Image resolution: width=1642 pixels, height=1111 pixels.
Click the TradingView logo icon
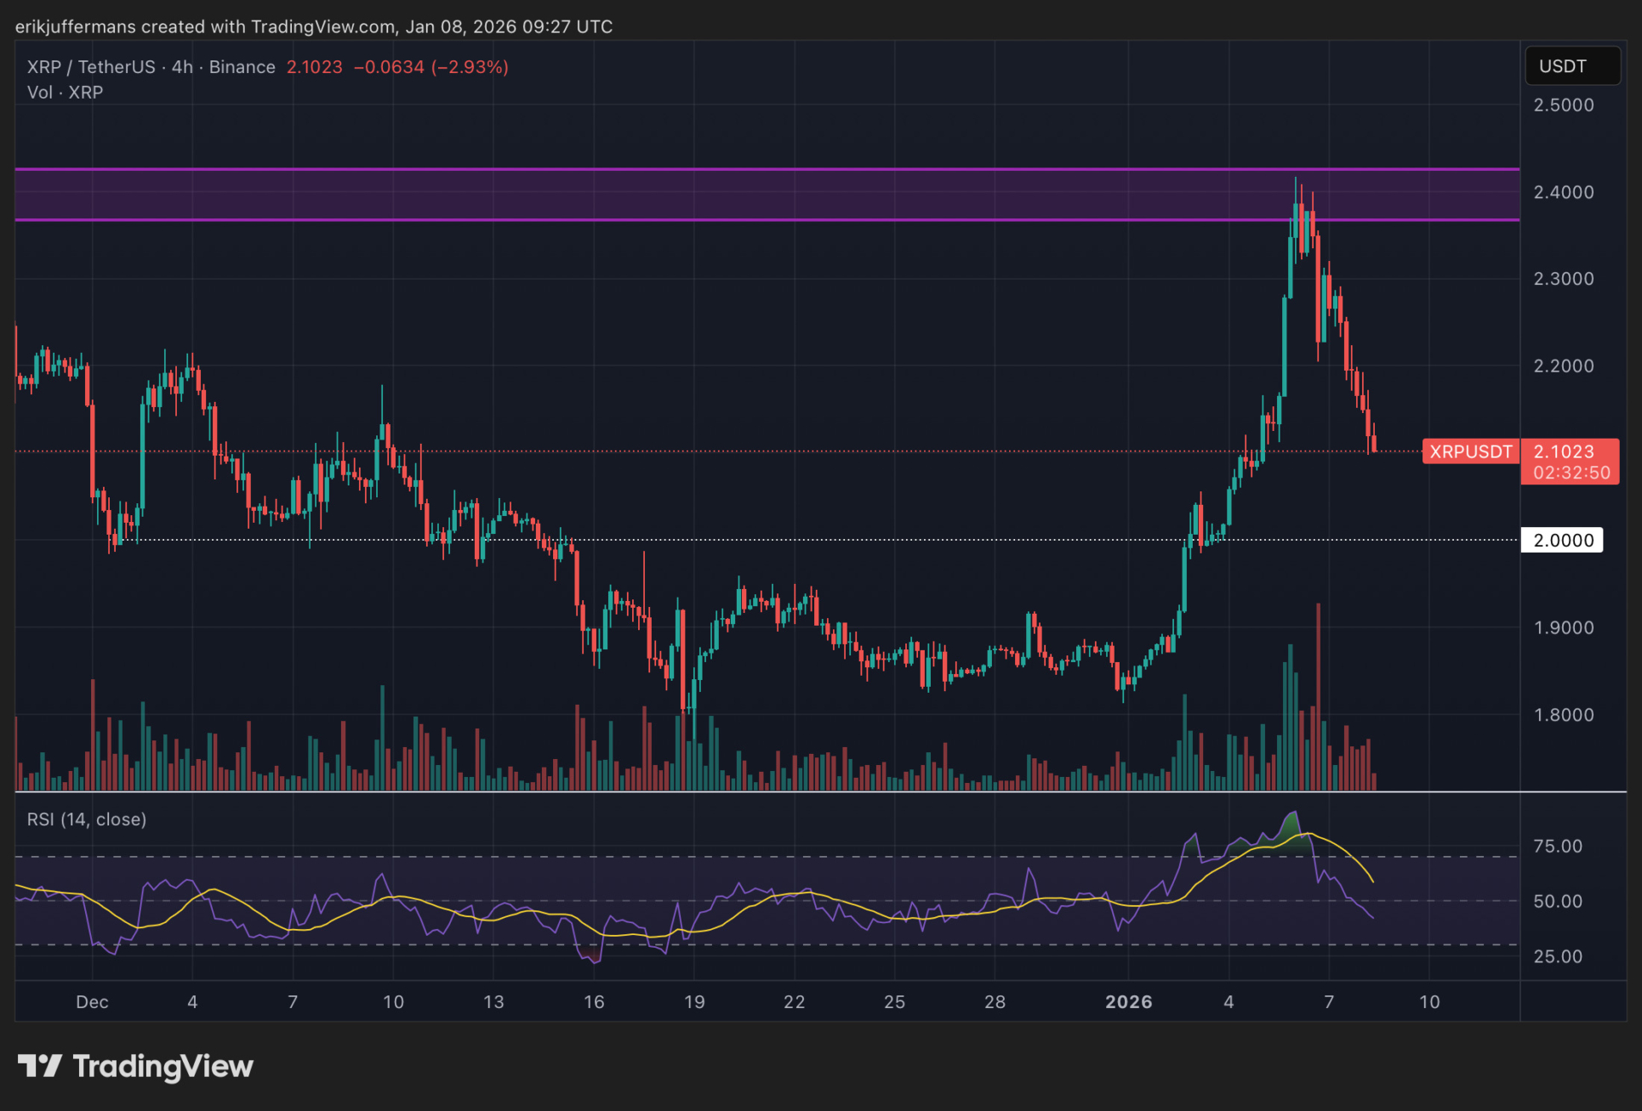(39, 1065)
